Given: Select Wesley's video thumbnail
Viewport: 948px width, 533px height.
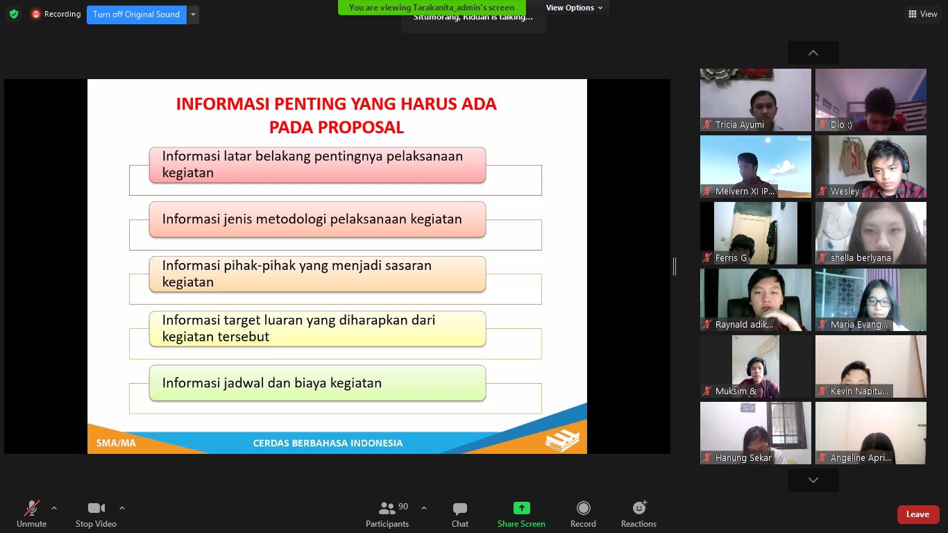Looking at the screenshot, I should click(x=870, y=167).
